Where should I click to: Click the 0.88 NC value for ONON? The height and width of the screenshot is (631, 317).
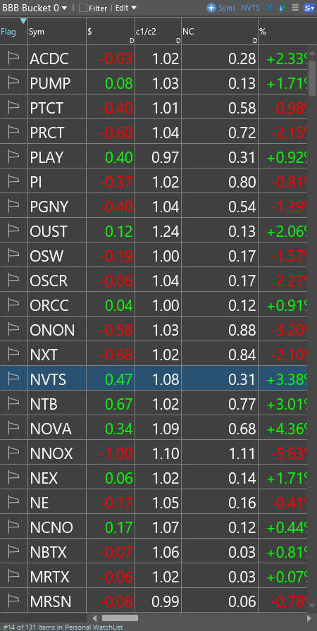[x=242, y=330]
